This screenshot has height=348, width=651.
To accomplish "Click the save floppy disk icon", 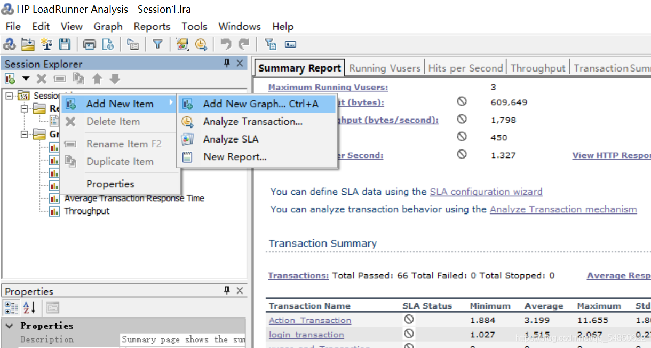I will [65, 44].
